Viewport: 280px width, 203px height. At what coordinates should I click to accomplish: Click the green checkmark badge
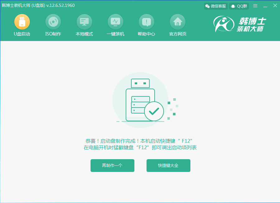click(154, 111)
